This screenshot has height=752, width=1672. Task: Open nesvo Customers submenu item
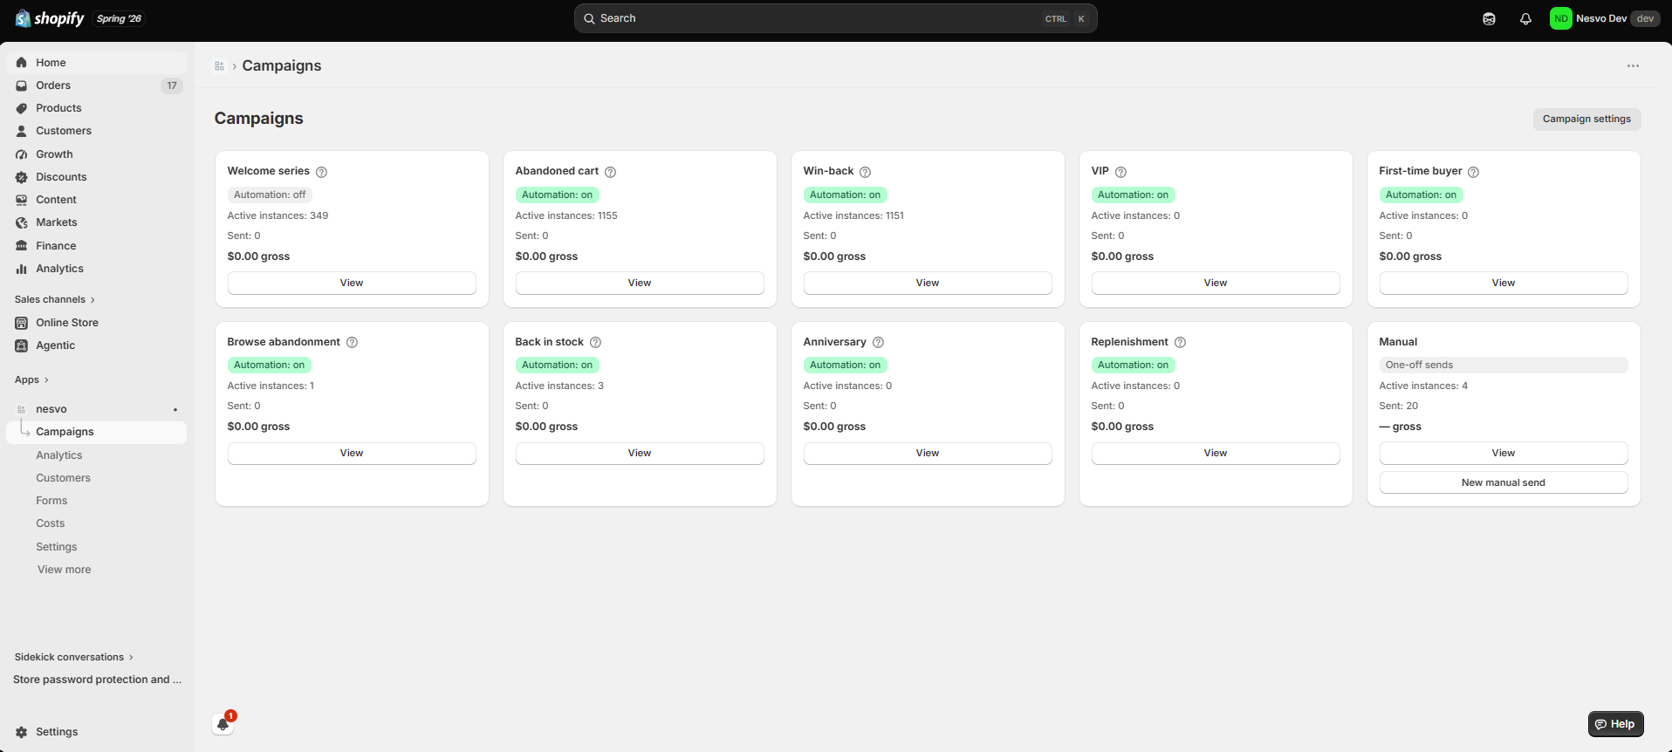tap(63, 478)
